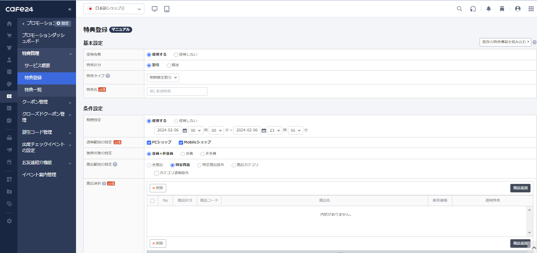Viewport: 537px width, 253px height.
Task: Open the 特典一覧 menu item
Action: [47, 90]
